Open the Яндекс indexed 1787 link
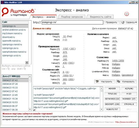Viewport: 139px width, 128px height. pos(66,49)
